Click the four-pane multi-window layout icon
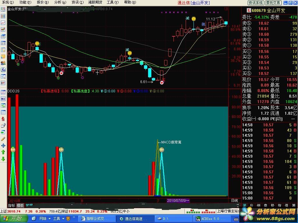298x223 pixels. point(3,112)
